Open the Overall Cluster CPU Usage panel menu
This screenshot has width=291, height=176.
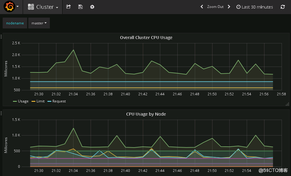coord(146,38)
